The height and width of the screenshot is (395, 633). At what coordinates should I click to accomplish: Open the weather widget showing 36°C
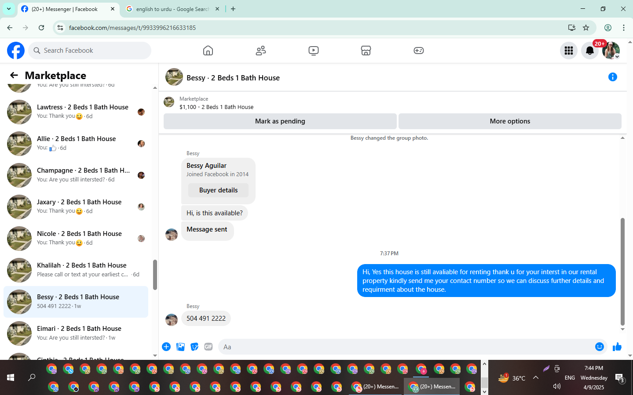(512, 377)
